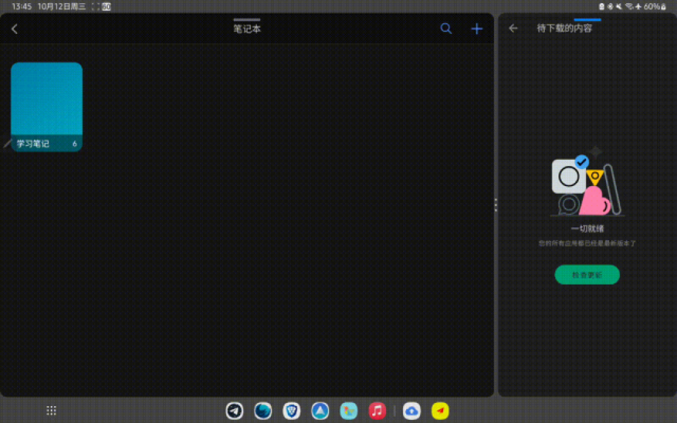Tap the search icon in the 笔记本 header
Image resolution: width=677 pixels, height=423 pixels.
tap(446, 29)
